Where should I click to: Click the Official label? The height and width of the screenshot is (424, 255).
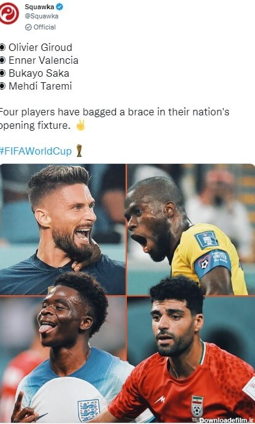pyautogui.click(x=45, y=28)
